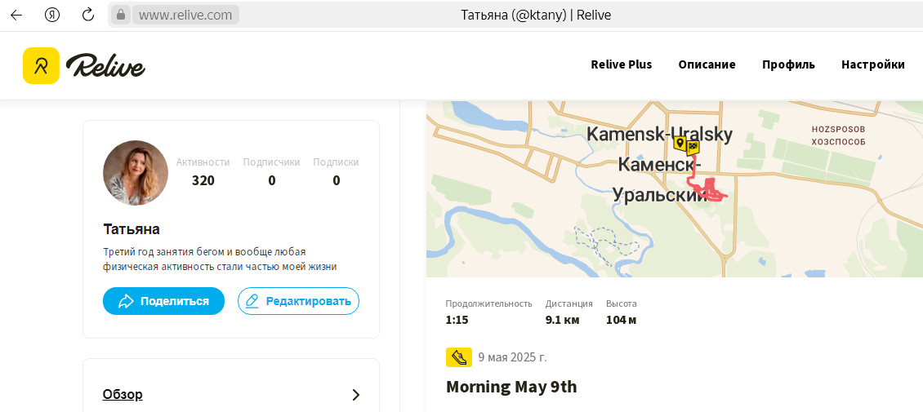This screenshot has width=923, height=412.
Task: Click the padlock site security icon
Action: [x=121, y=16]
